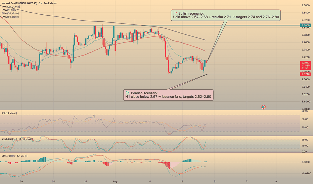
Task: Click date label 9 on time axis
Action: pyautogui.click(x=276, y=181)
